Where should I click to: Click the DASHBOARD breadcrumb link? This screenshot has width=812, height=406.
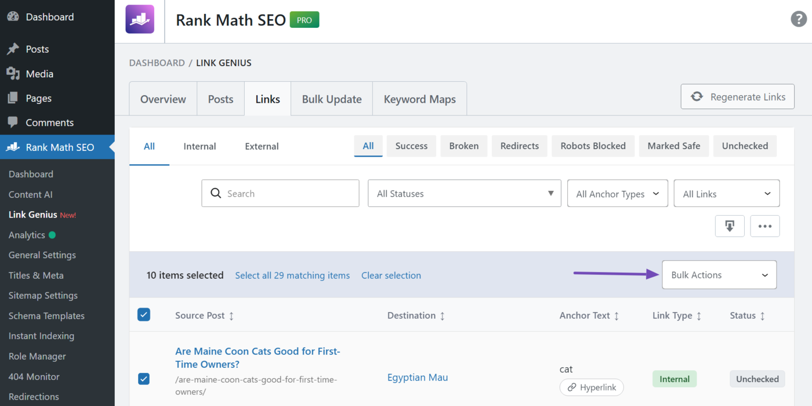pos(157,63)
